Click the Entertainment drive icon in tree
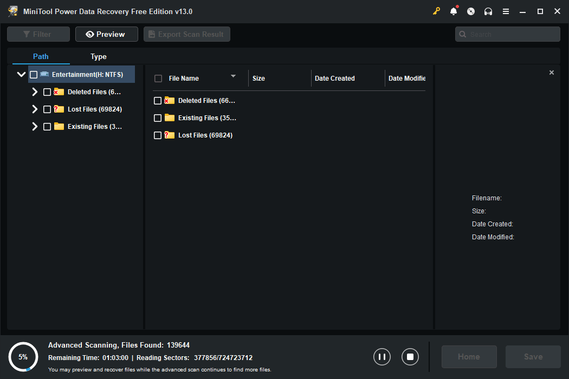 (44, 74)
